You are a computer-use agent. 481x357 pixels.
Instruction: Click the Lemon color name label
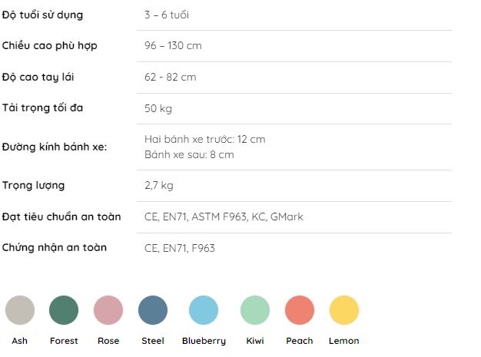(x=344, y=341)
